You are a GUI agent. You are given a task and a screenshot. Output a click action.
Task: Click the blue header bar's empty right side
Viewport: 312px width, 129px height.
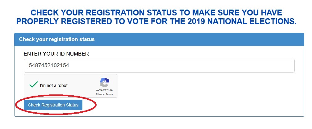(231, 40)
